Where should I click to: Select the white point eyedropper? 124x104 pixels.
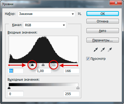pos(110,50)
